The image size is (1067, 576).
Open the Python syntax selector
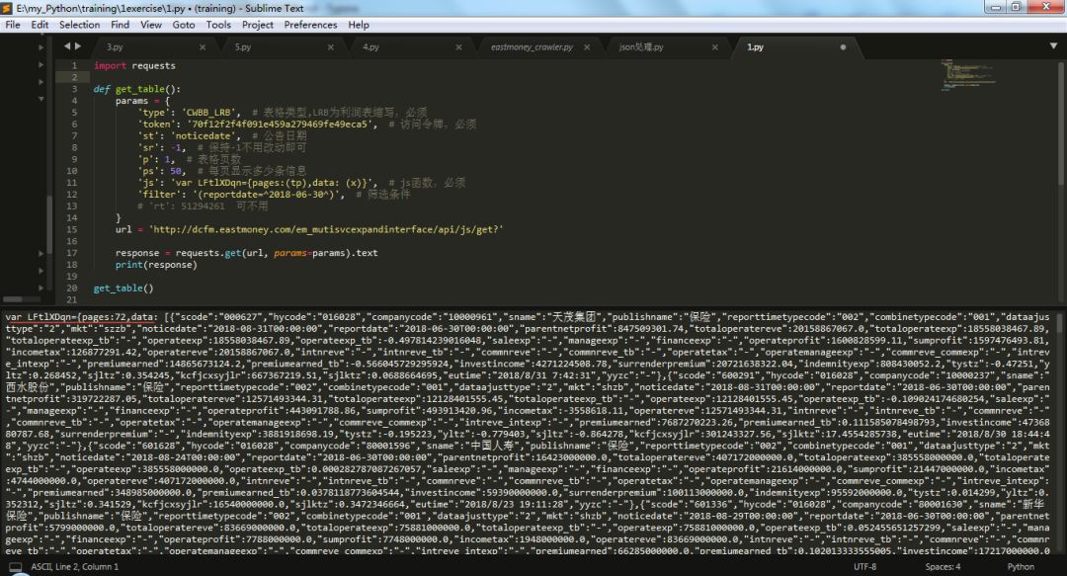[1021, 567]
